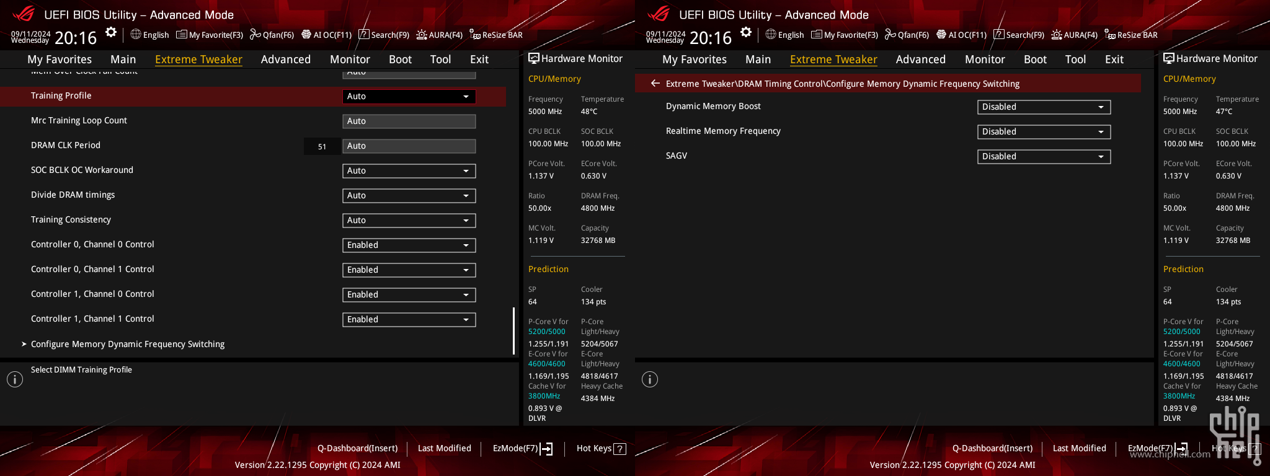Open the Realtime Memory Frequency dropdown
This screenshot has width=1270, height=476.
1044,132
